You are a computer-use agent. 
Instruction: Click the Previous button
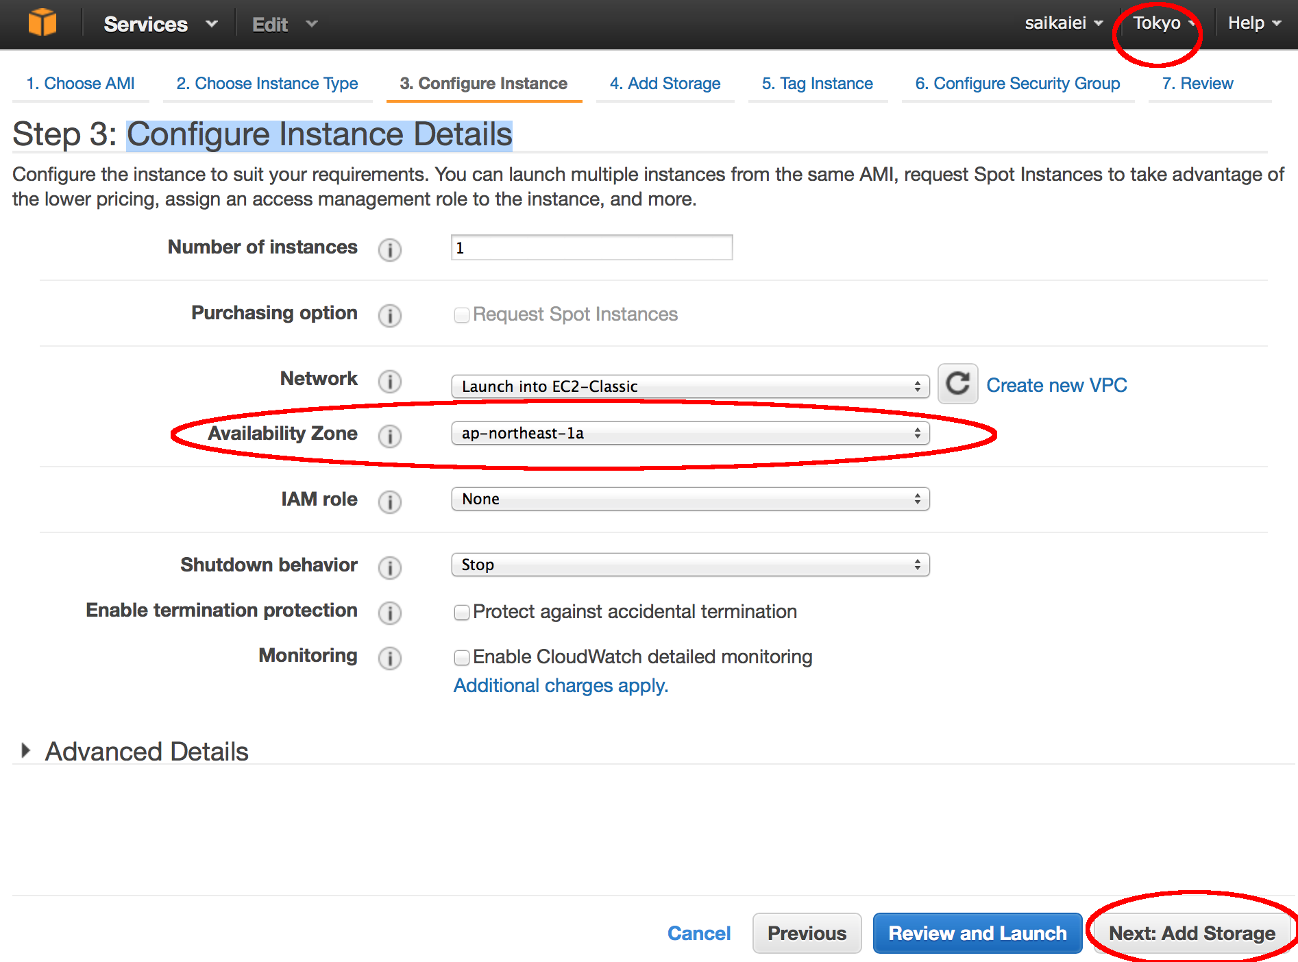(x=807, y=933)
